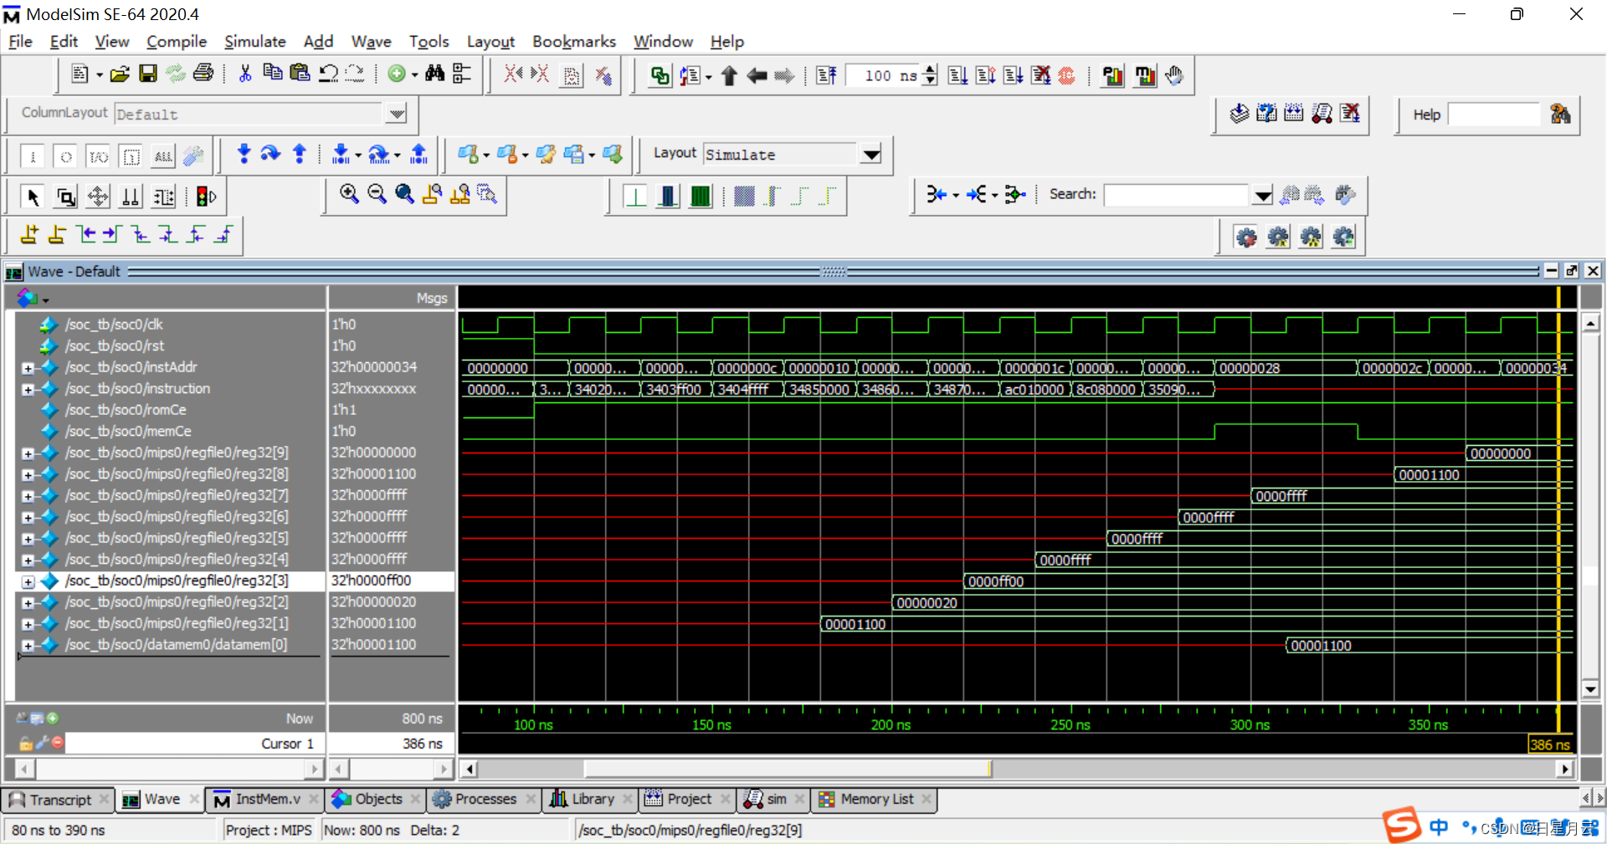1607x844 pixels.
Task: Expand the datamem0/datamem[0] signal
Action: [28, 646]
